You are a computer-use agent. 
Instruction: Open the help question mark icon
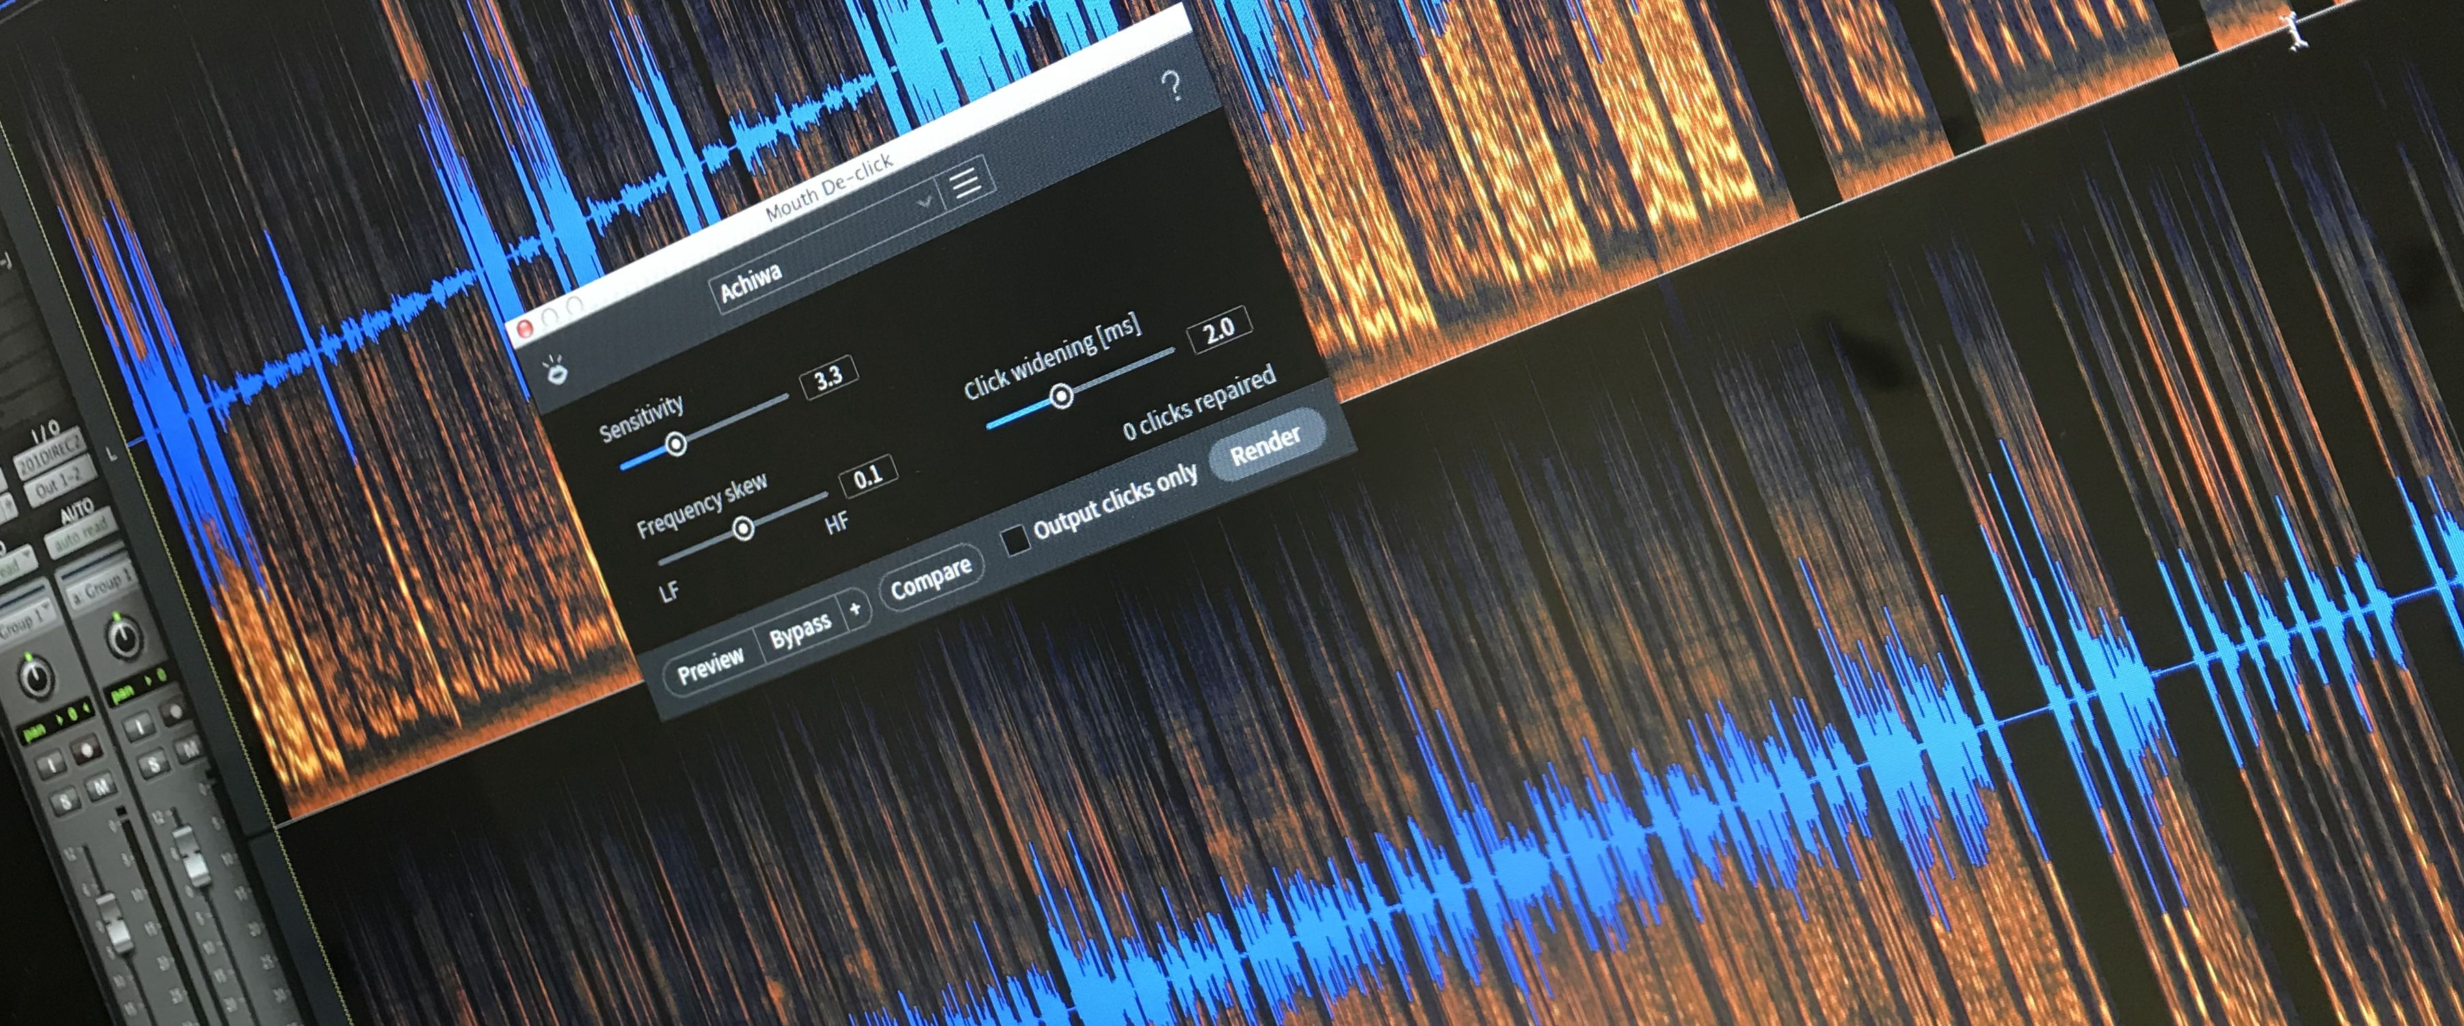click(1171, 85)
